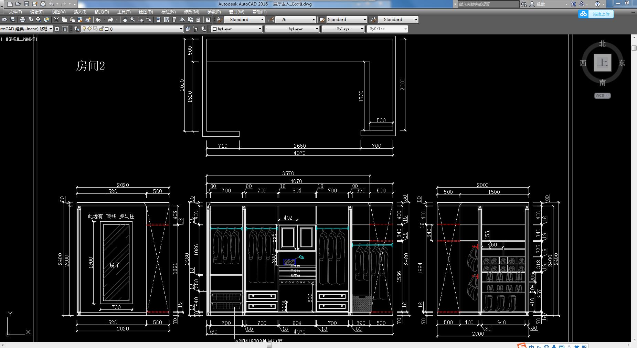This screenshot has width=637, height=348.
Task: Open the 修改(M) menu
Action: click(x=191, y=12)
